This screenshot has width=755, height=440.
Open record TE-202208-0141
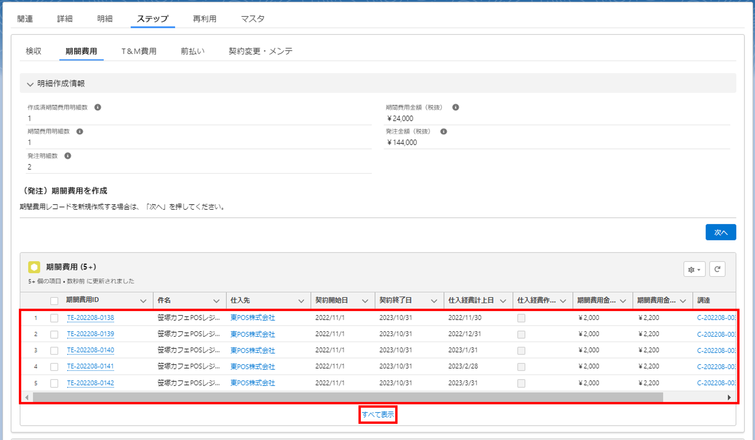pyautogui.click(x=90, y=366)
